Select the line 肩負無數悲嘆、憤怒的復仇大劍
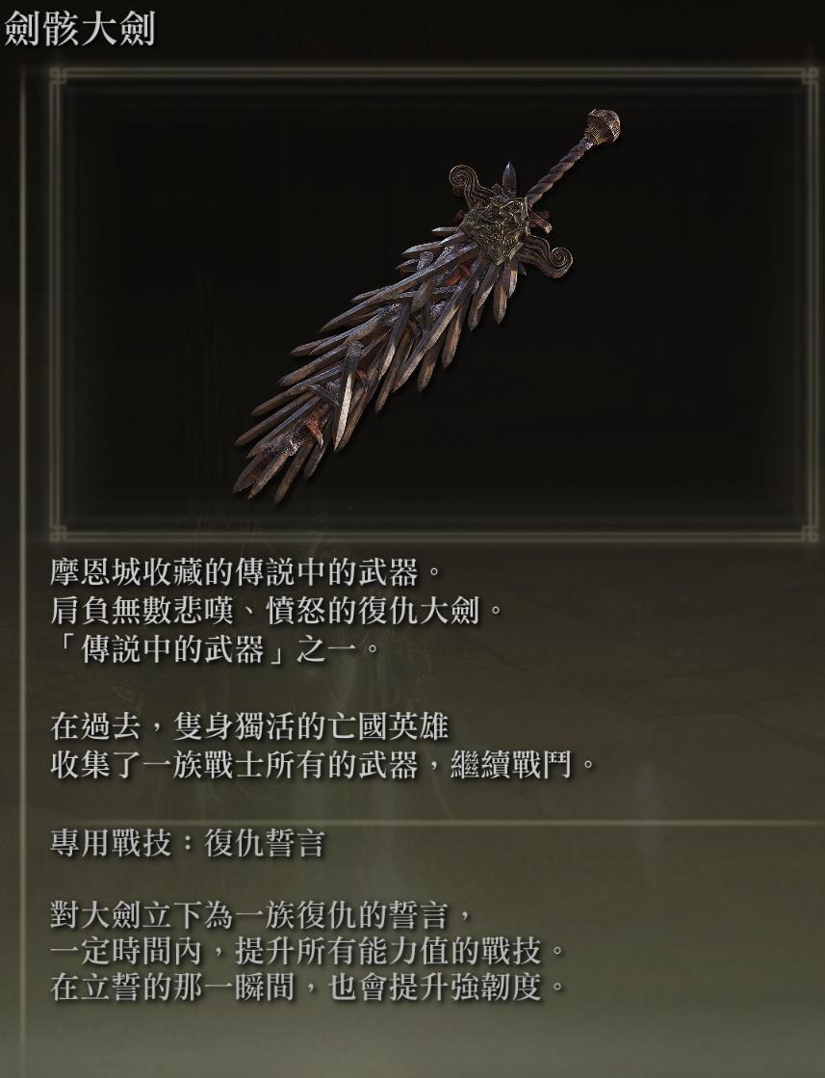 pyautogui.click(x=272, y=611)
